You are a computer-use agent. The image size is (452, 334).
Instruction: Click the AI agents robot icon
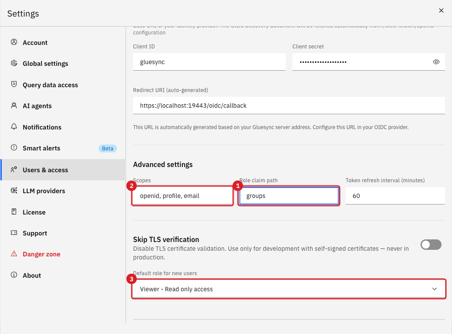(14, 106)
